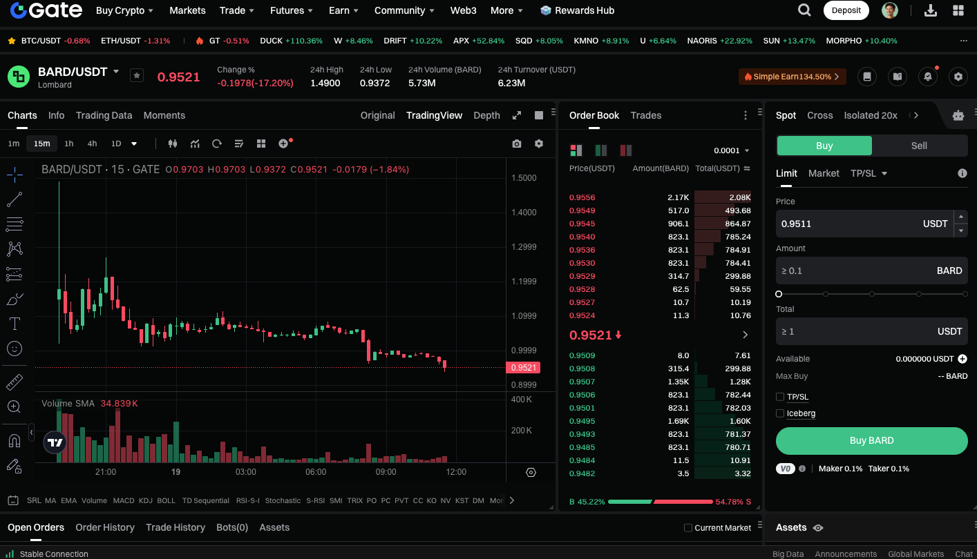Click the amount percentage slider handle

click(779, 294)
